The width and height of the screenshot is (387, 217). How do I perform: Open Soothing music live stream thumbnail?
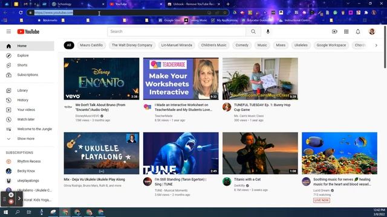[x=339, y=153]
